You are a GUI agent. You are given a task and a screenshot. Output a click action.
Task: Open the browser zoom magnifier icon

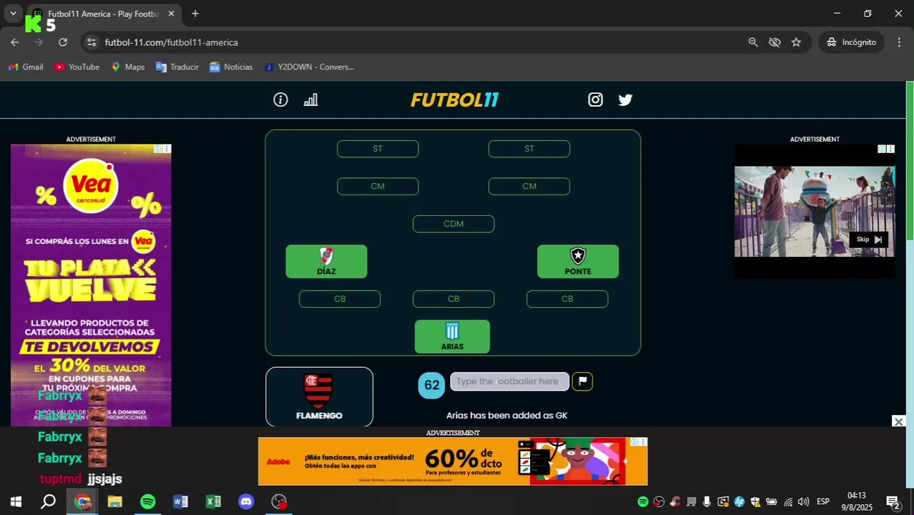(753, 42)
